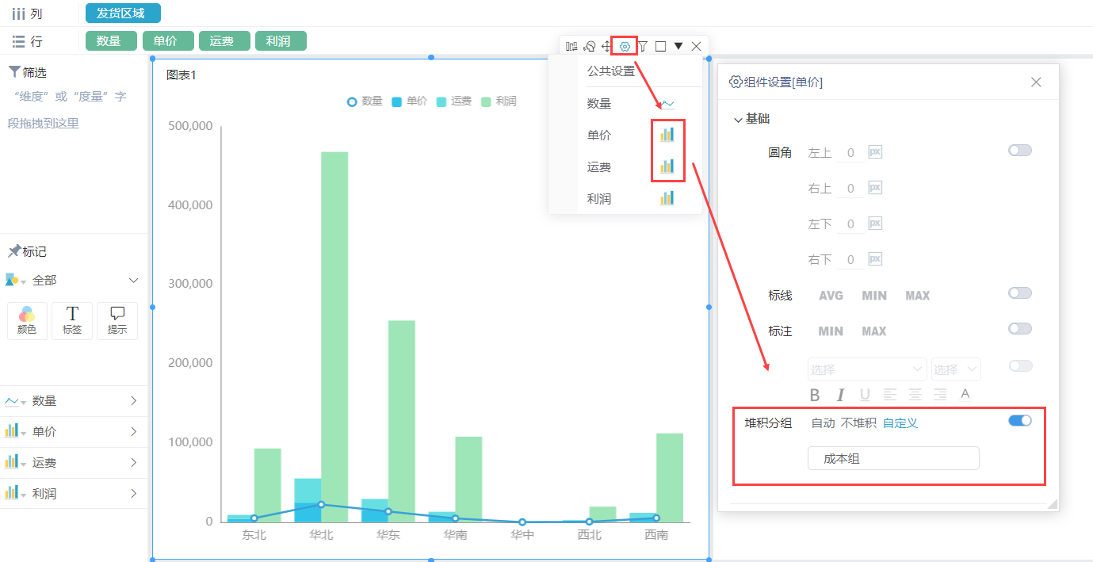This screenshot has width=1093, height=562.
Task: Click the align center icon
Action: 915,394
